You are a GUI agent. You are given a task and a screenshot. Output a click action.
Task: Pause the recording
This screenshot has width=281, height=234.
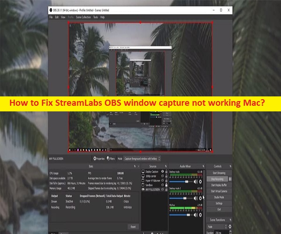(230, 179)
